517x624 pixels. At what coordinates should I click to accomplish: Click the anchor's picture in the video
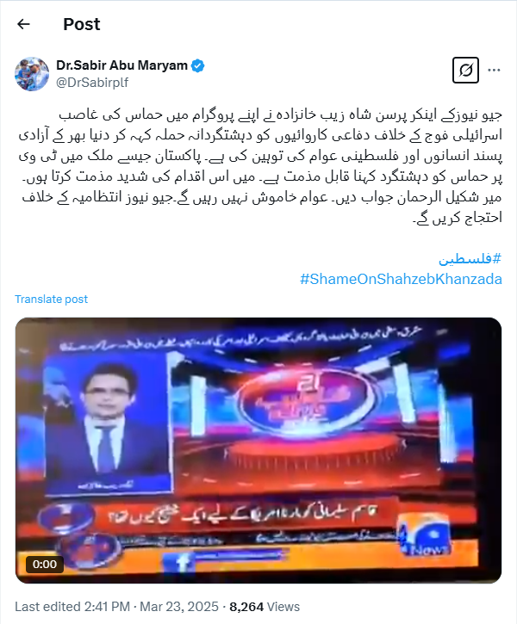coord(107,422)
